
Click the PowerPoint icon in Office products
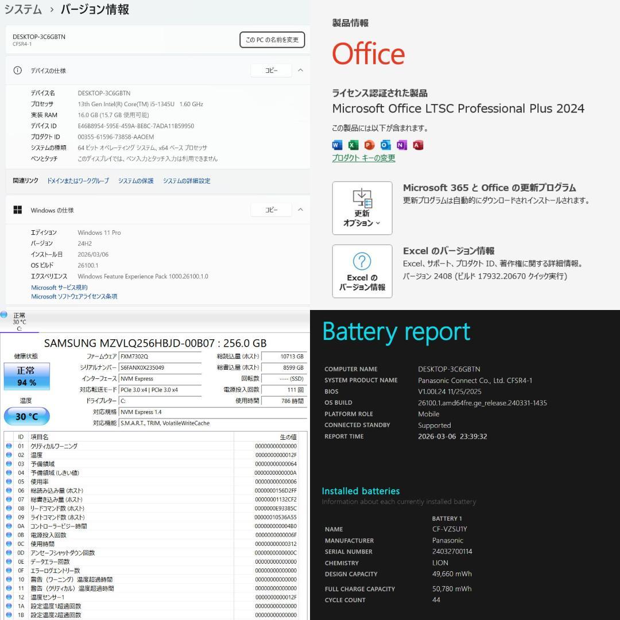point(369,145)
